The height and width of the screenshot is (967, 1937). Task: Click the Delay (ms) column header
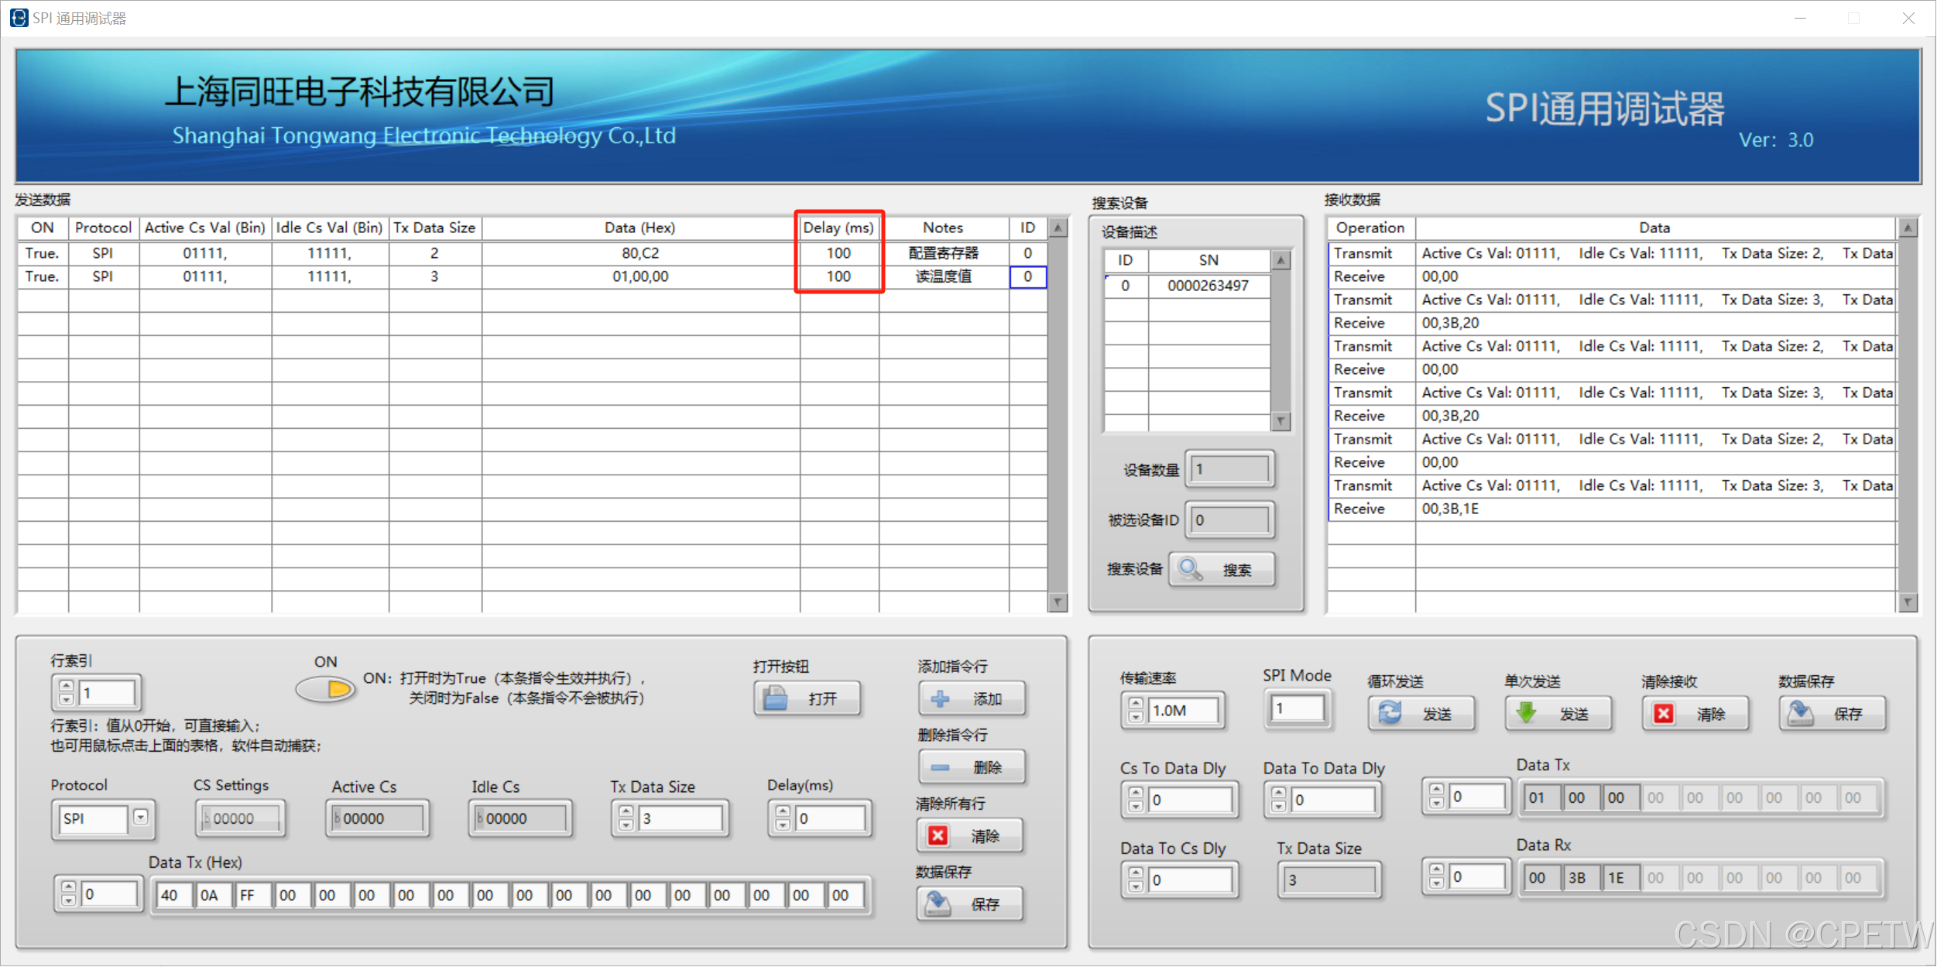(x=838, y=228)
